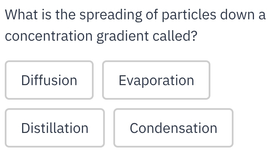Image resolution: width=273 pixels, height=157 pixels.
Task: Click the words 'spreading of particles' in question
Action: click(x=148, y=15)
